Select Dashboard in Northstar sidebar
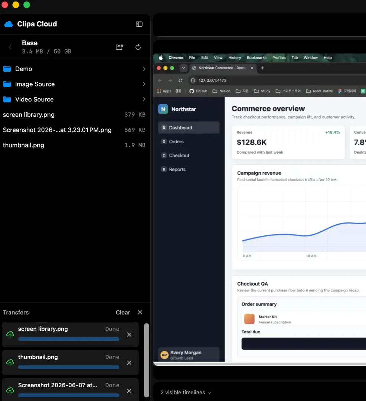The width and height of the screenshot is (366, 401). pyautogui.click(x=189, y=128)
